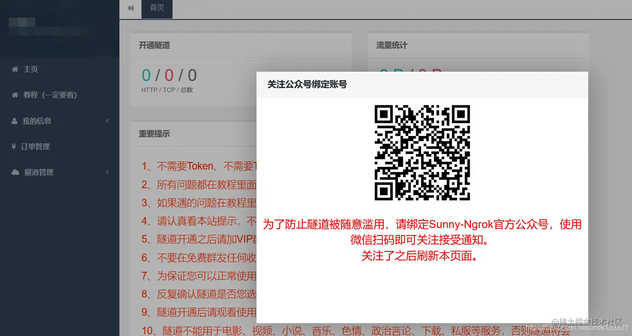Open the 隧道管理 menu item
The width and height of the screenshot is (632, 336).
point(60,172)
